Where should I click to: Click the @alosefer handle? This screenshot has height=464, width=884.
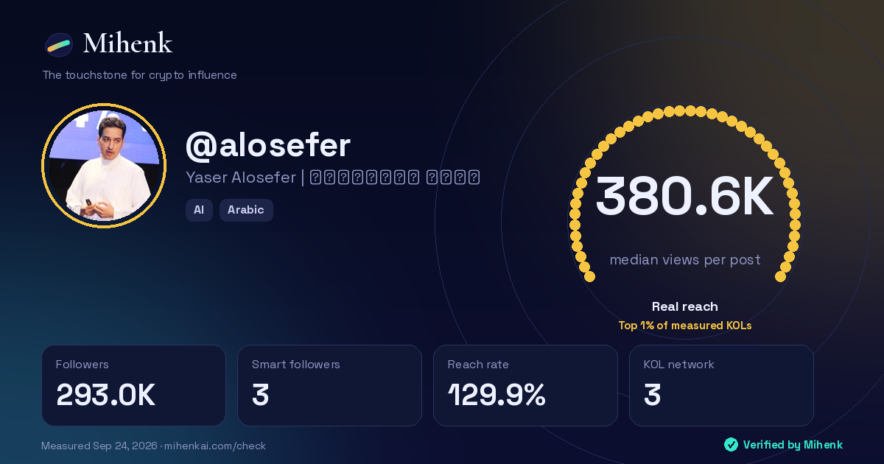(x=268, y=145)
